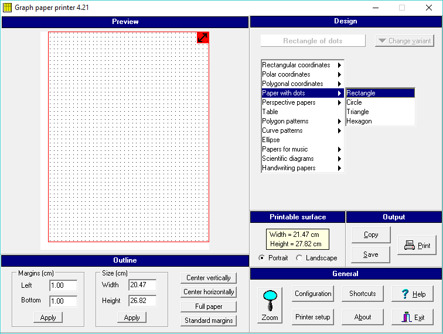The width and height of the screenshot is (443, 334).
Task: Pick Circle from the dots submenu
Action: pos(380,102)
